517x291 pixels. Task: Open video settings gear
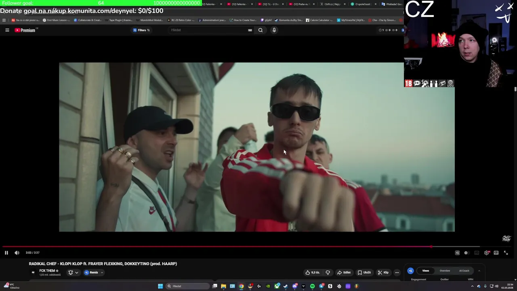(x=486, y=253)
